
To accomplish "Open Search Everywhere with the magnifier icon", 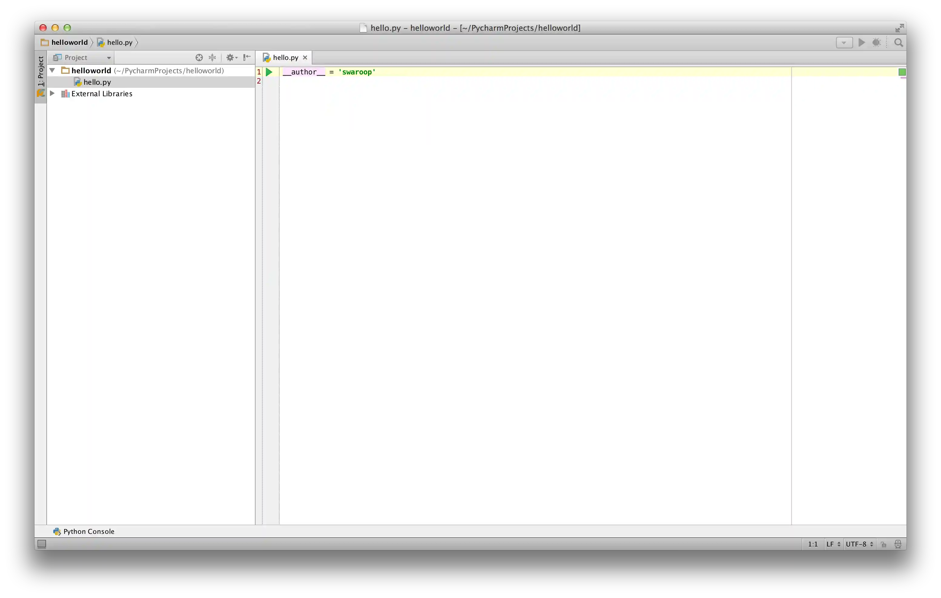I will [x=898, y=43].
